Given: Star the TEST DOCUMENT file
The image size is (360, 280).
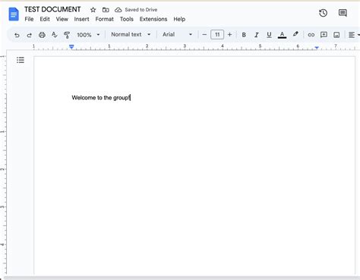Looking at the screenshot, I should tap(93, 10).
